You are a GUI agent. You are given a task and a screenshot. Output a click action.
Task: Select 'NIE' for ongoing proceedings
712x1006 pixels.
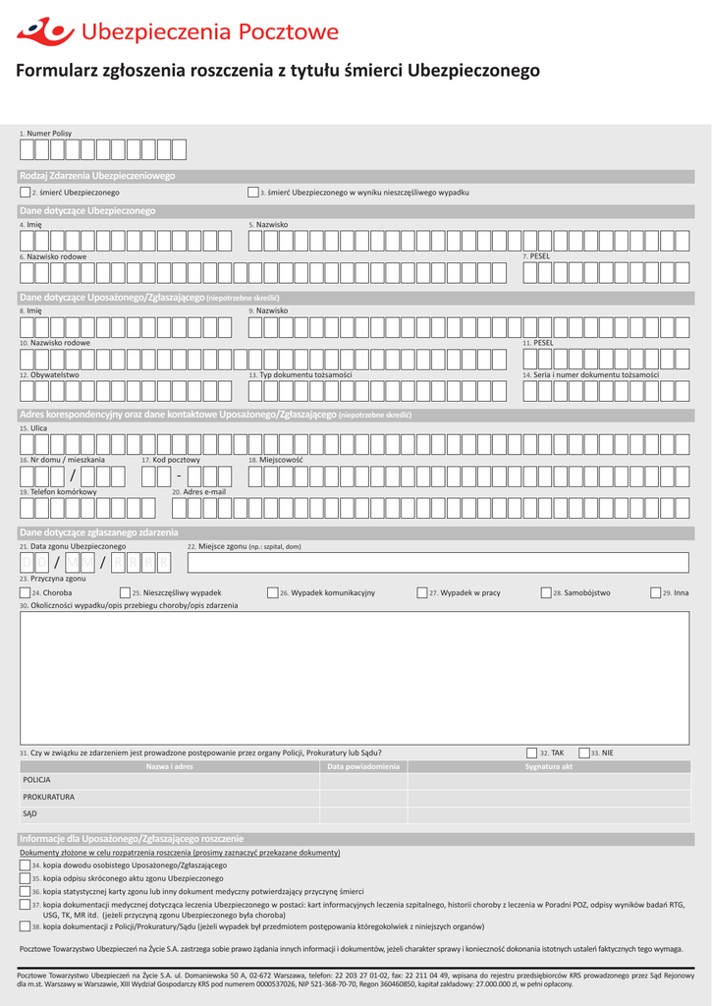583,753
